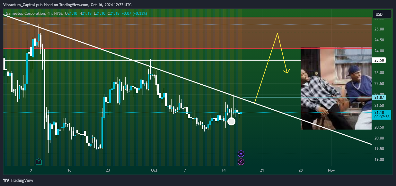Viewport: 396px width, 186px height.
Task: Click the TradingView logo at bottom left
Action: [x=18, y=181]
